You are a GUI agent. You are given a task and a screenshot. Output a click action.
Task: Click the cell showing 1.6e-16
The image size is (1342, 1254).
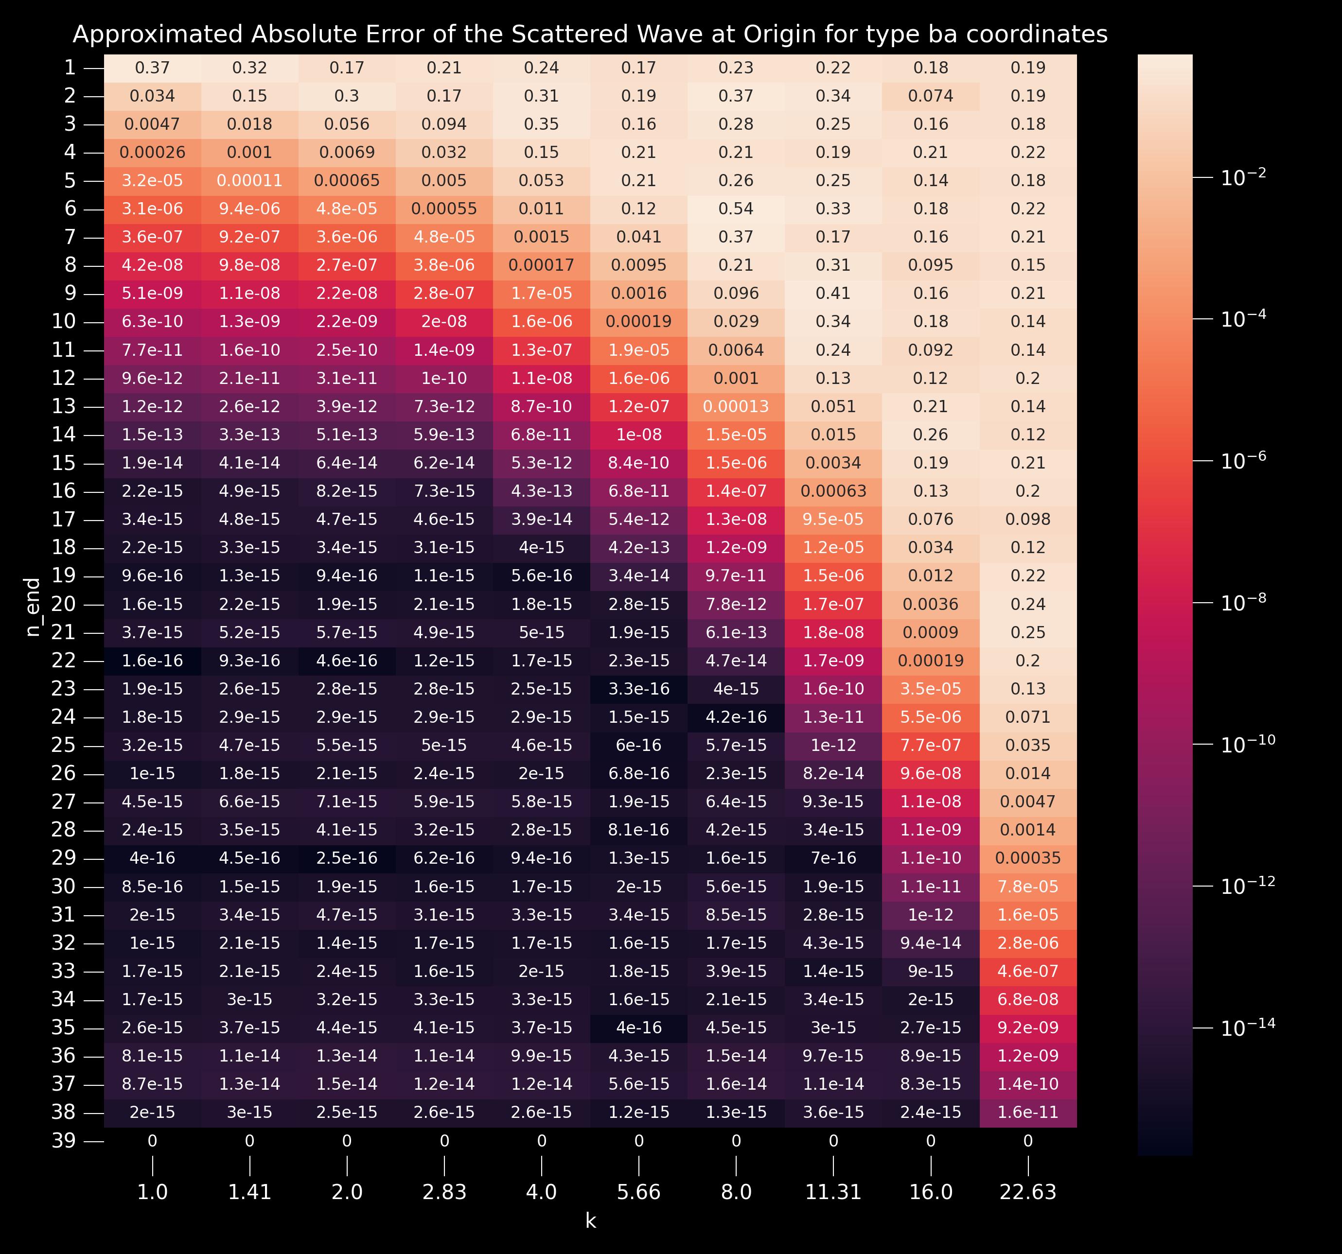tap(153, 661)
